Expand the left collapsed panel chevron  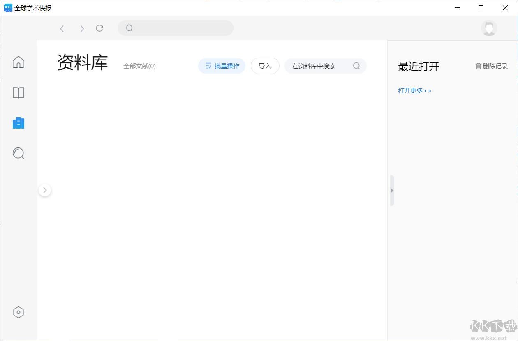coord(45,190)
